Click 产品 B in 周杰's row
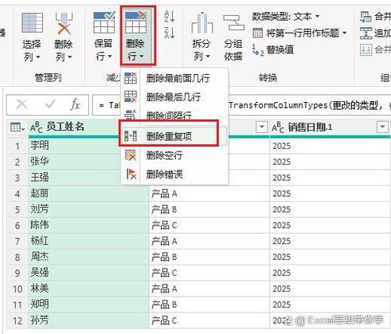 (164, 257)
